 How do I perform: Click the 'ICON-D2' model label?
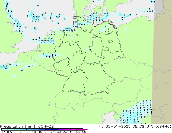45,126
